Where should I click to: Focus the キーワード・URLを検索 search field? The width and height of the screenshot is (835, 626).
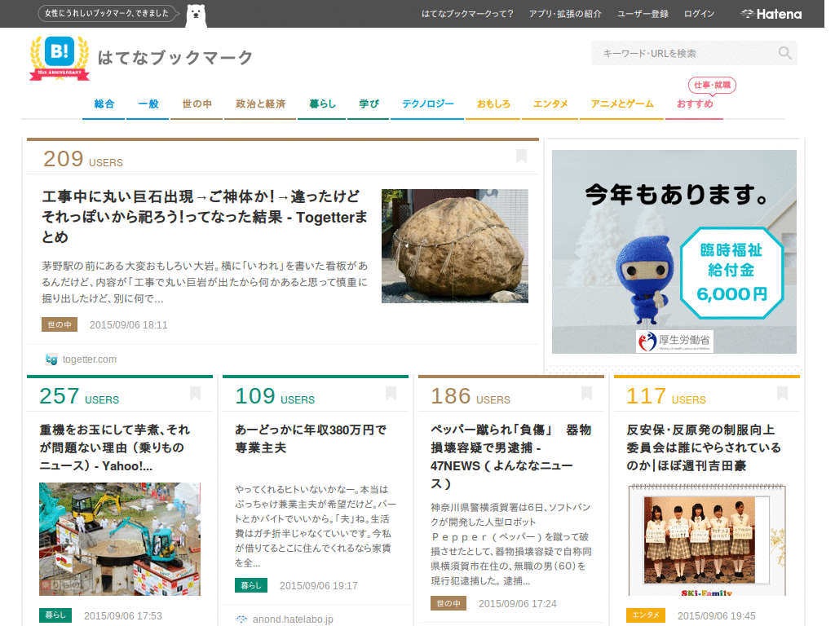tap(693, 53)
